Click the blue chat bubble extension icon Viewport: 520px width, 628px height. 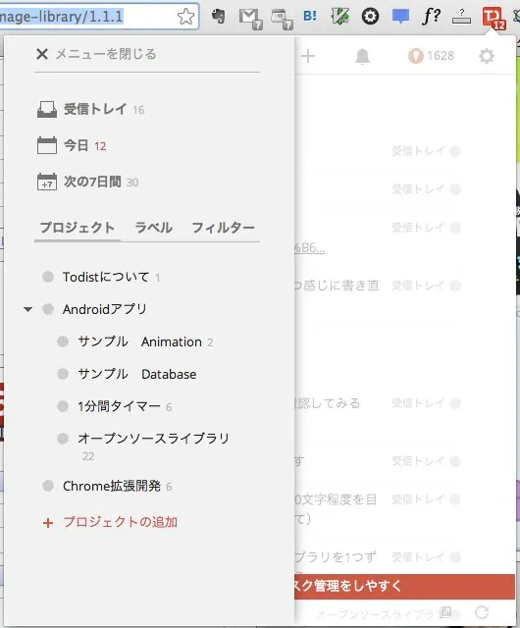tap(400, 17)
